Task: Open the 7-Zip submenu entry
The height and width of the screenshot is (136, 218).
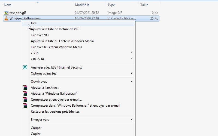Action: pos(78,53)
